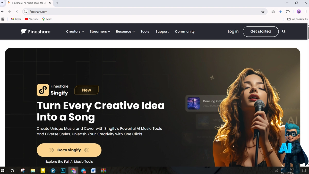Click the headline "Turn Every Creative Idea"

tap(100, 106)
